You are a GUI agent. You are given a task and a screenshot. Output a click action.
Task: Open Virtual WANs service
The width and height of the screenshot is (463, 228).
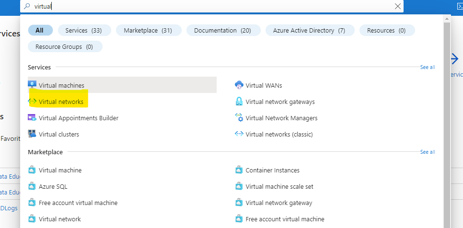coord(264,86)
